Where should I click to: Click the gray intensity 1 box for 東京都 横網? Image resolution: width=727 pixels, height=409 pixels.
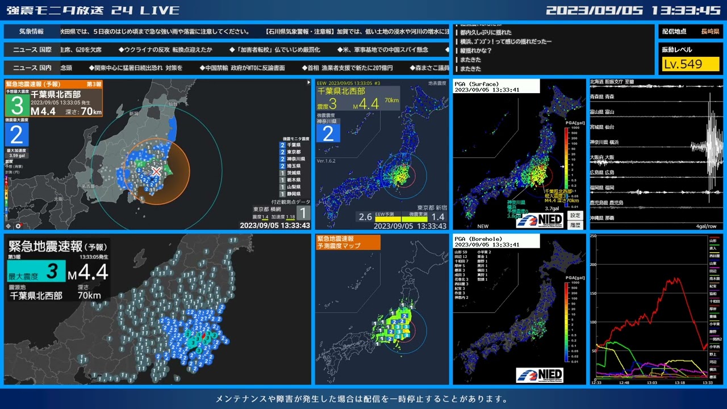(x=304, y=213)
